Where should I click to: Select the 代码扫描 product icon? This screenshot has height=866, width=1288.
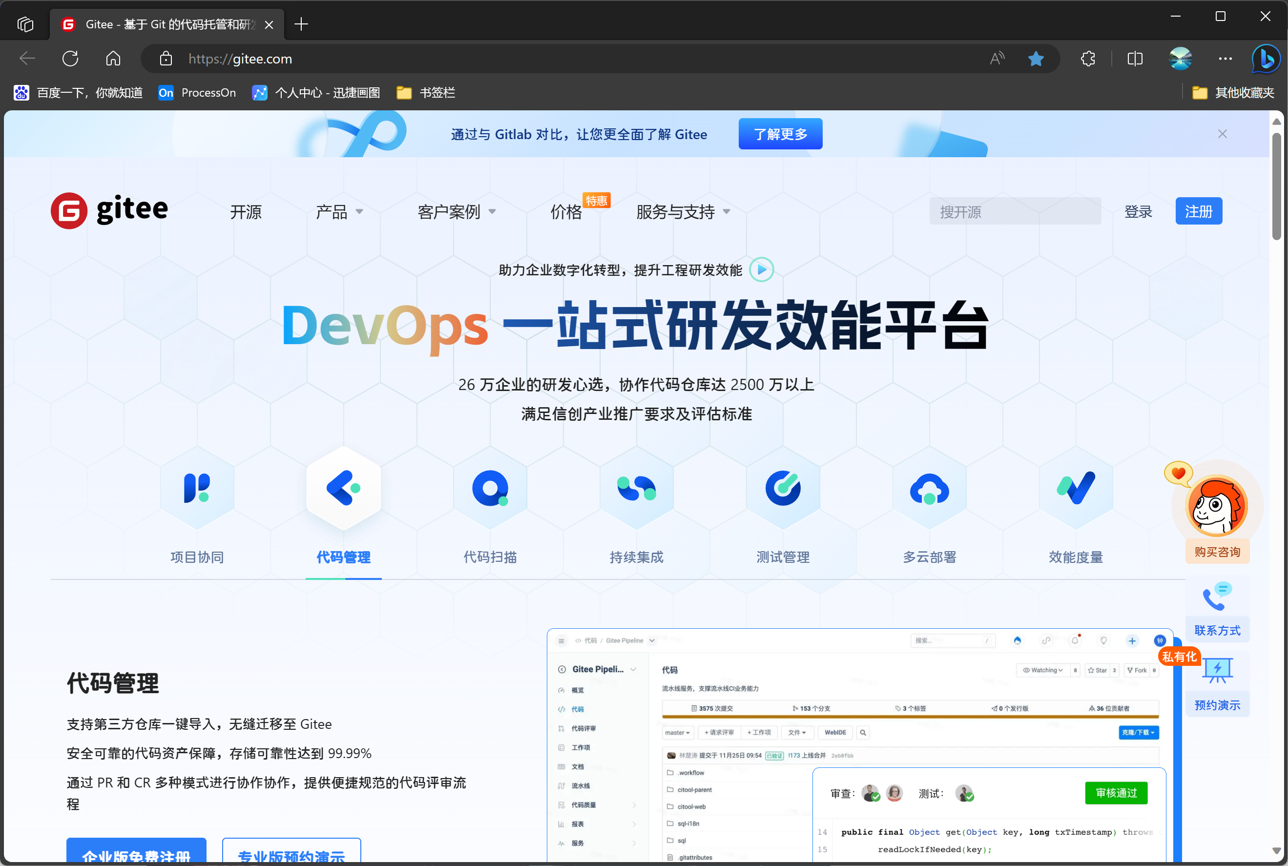point(490,488)
